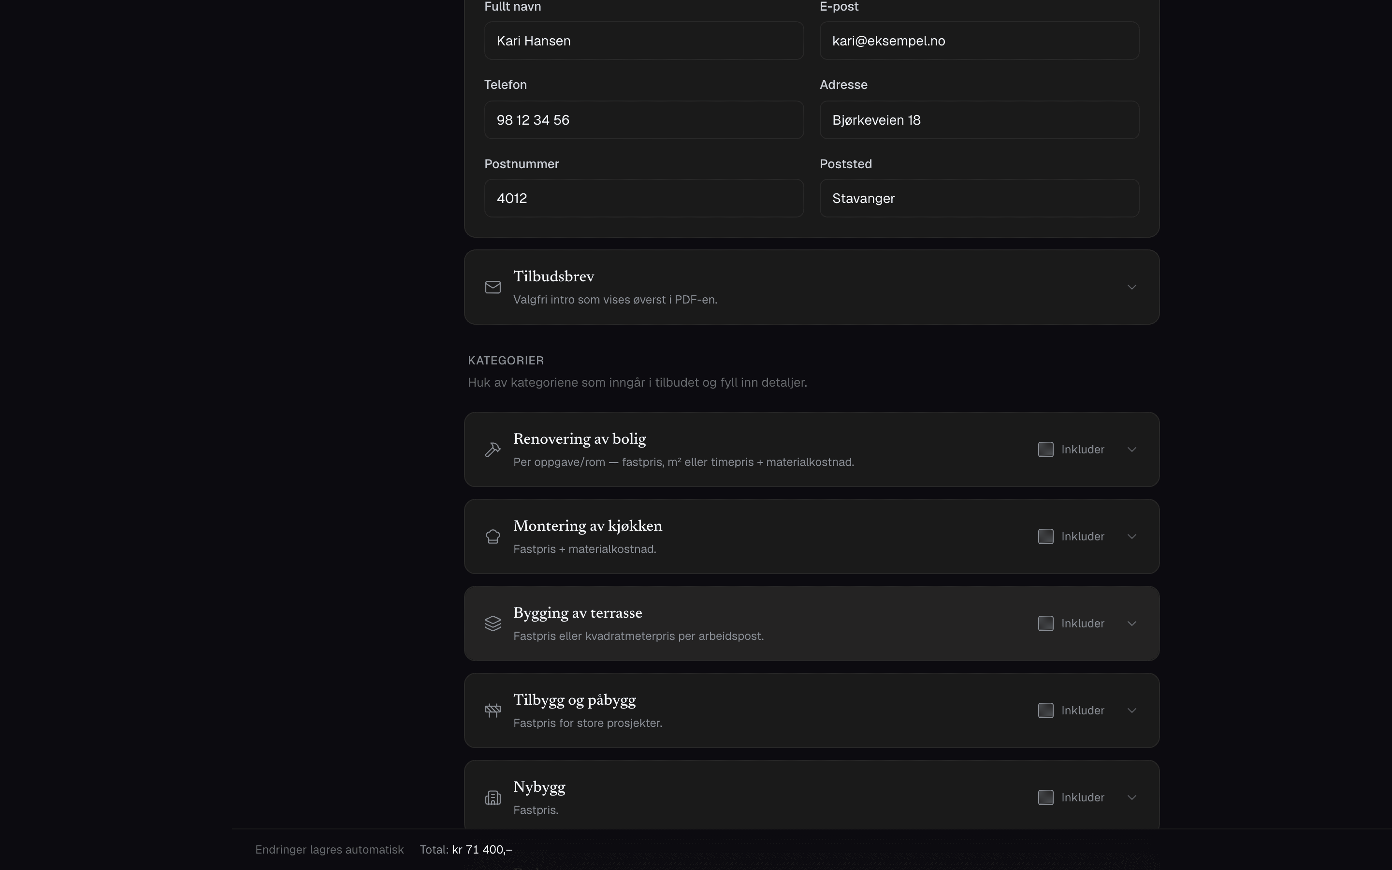Viewport: 1392px width, 870px height.
Task: Check Inkluder for Renovering av bolig
Action: pos(1046,449)
